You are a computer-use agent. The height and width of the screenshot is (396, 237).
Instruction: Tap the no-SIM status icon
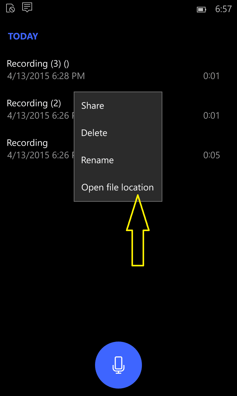(10, 8)
